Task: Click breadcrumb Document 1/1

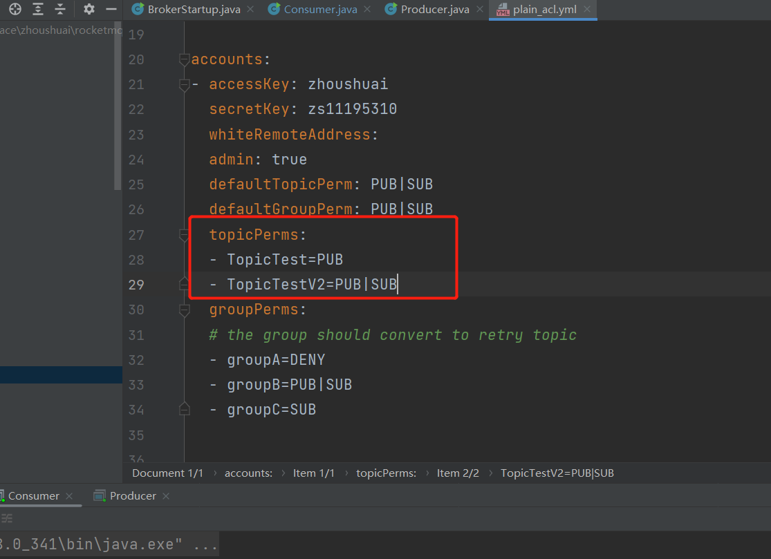Action: click(x=167, y=473)
